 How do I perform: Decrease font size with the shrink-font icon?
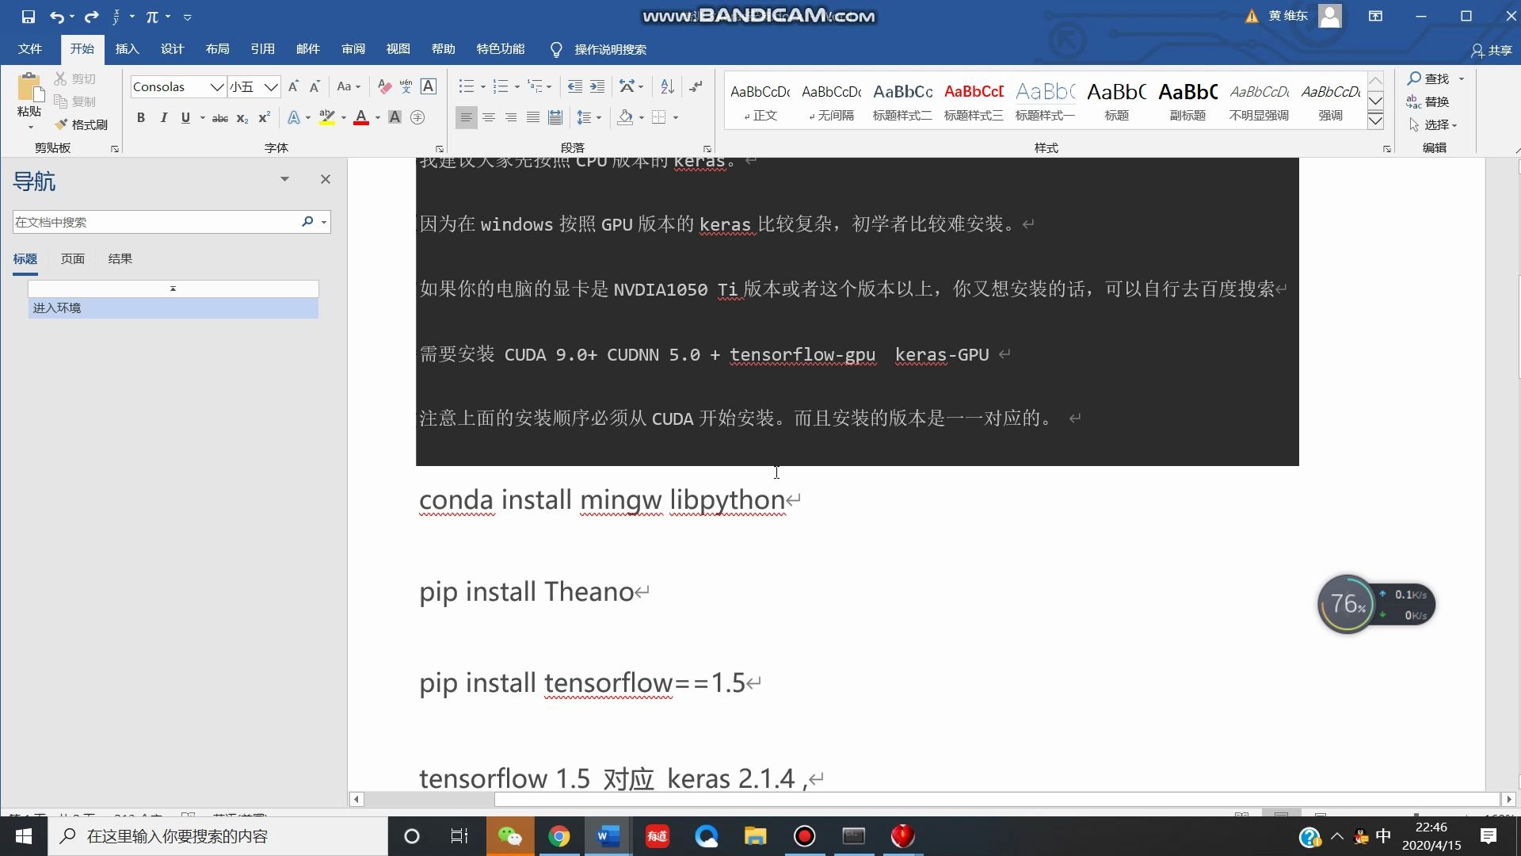pos(314,86)
